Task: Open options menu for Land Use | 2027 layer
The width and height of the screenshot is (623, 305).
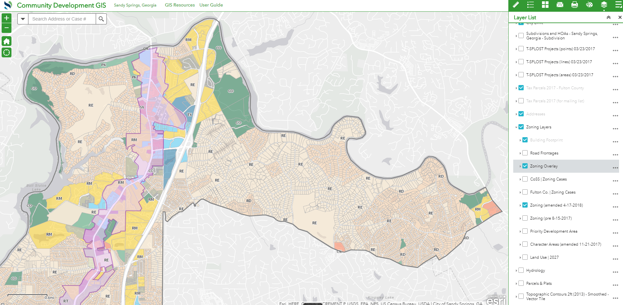Action: 615,259
